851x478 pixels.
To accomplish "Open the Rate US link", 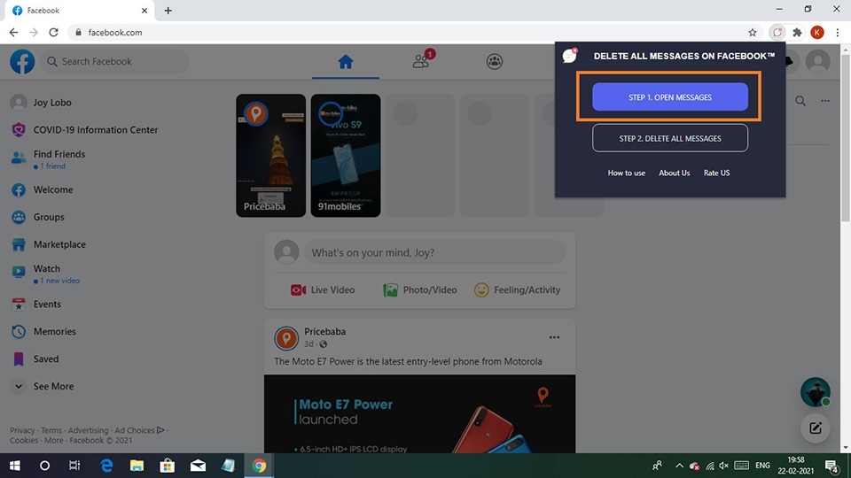I will pyautogui.click(x=716, y=173).
